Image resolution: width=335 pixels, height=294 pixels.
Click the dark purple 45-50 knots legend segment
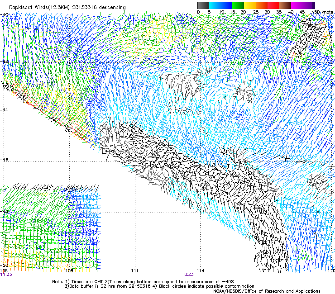point(309,5)
